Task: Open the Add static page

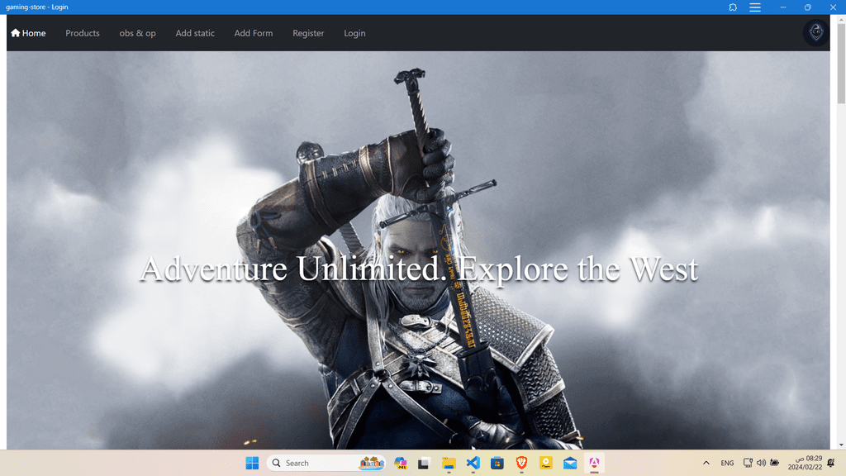Action: pos(195,33)
